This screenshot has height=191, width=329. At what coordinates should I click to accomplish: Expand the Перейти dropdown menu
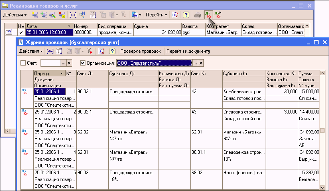tap(156, 15)
